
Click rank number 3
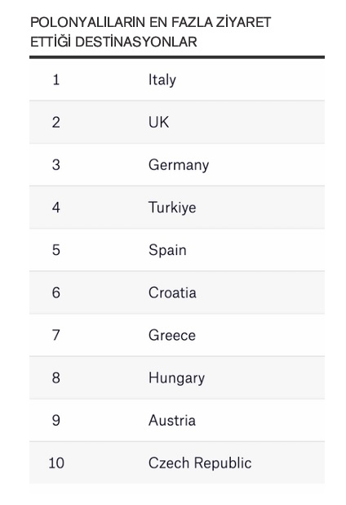[x=56, y=165]
